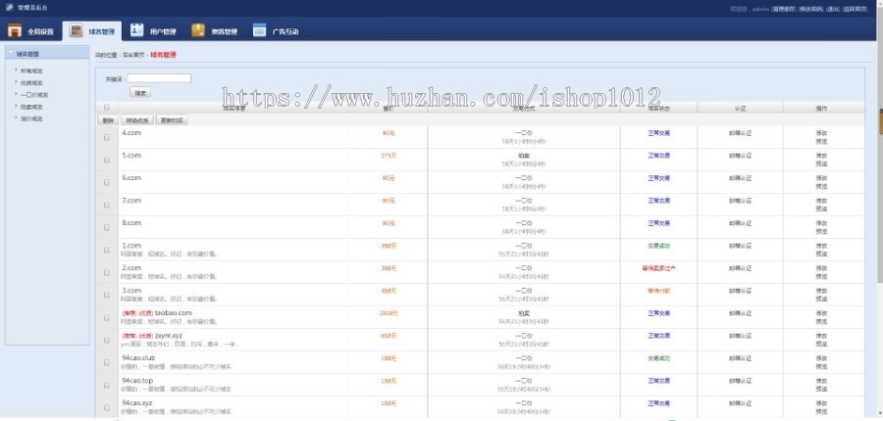Click 修改 for the 1.com row
Screen dimensions: 883x421
821,246
